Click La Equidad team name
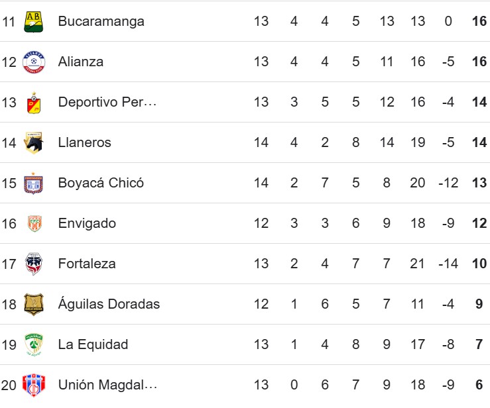The height and width of the screenshot is (408, 490). 93,344
